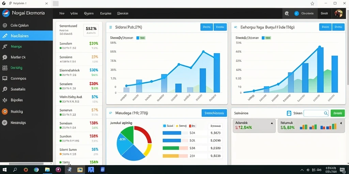Click the grey new-tab square
This screenshot has width=349, height=174.
click(x=56, y=3)
